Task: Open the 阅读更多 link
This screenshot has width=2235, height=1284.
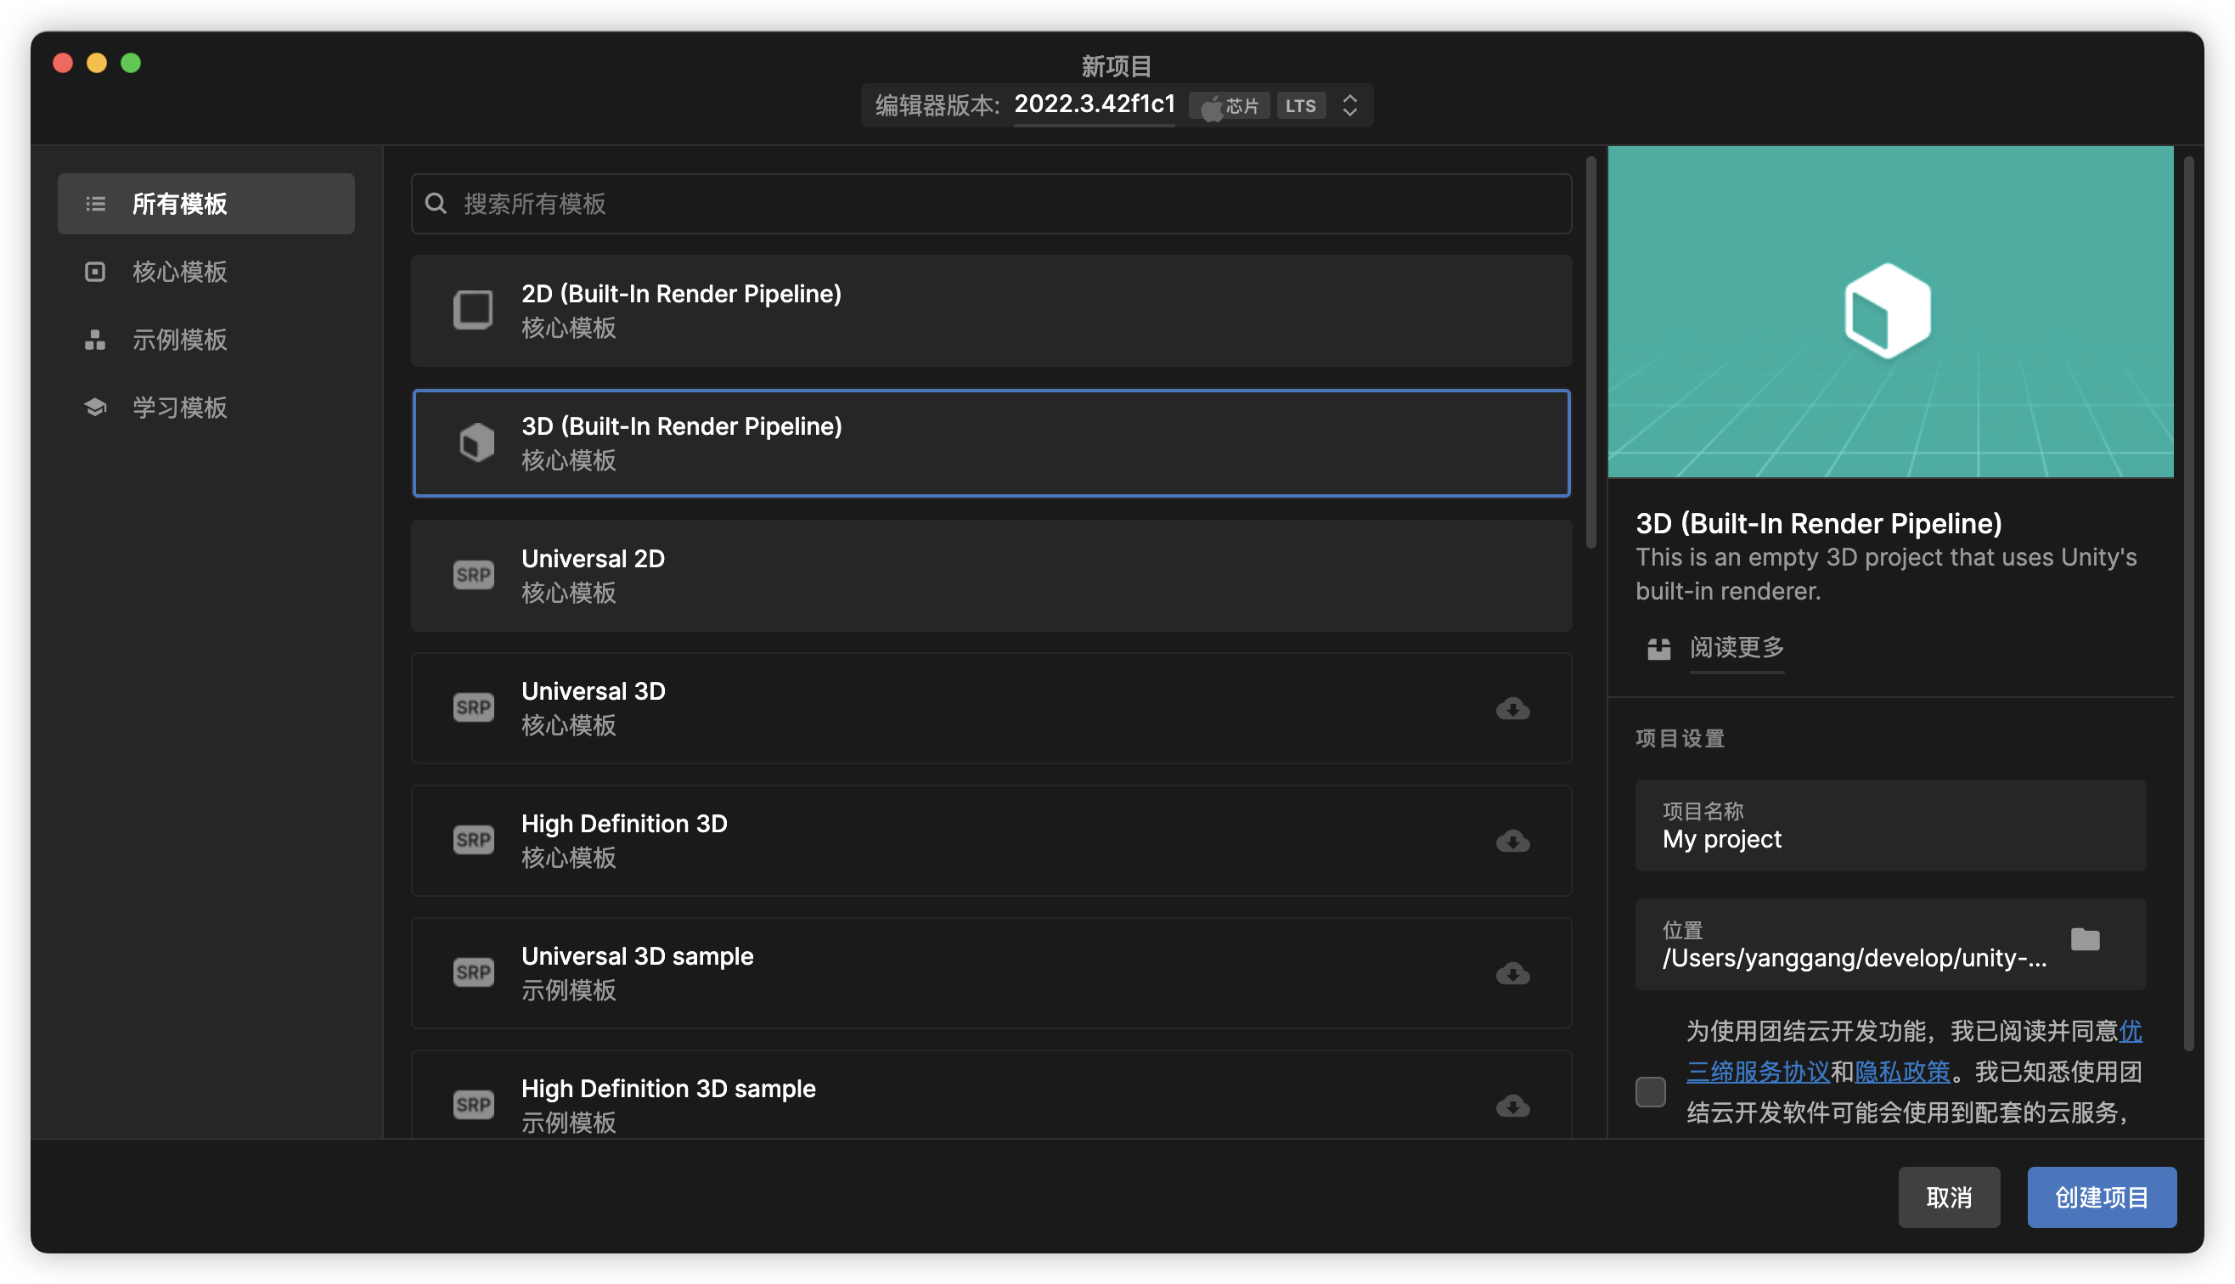Action: click(x=1736, y=648)
